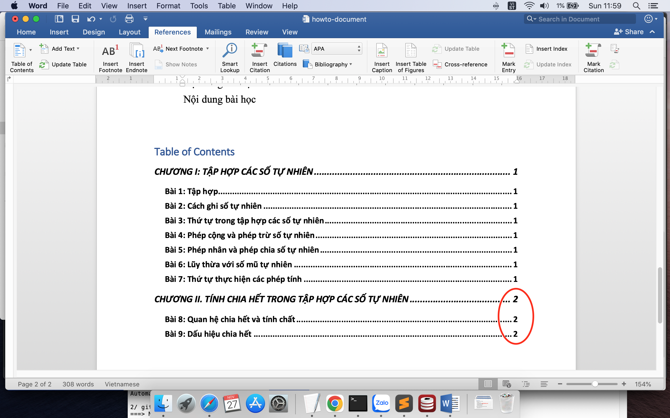Viewport: 670px width, 418px height.
Task: Click Insert Table of Authorities icon
Action: click(x=615, y=49)
